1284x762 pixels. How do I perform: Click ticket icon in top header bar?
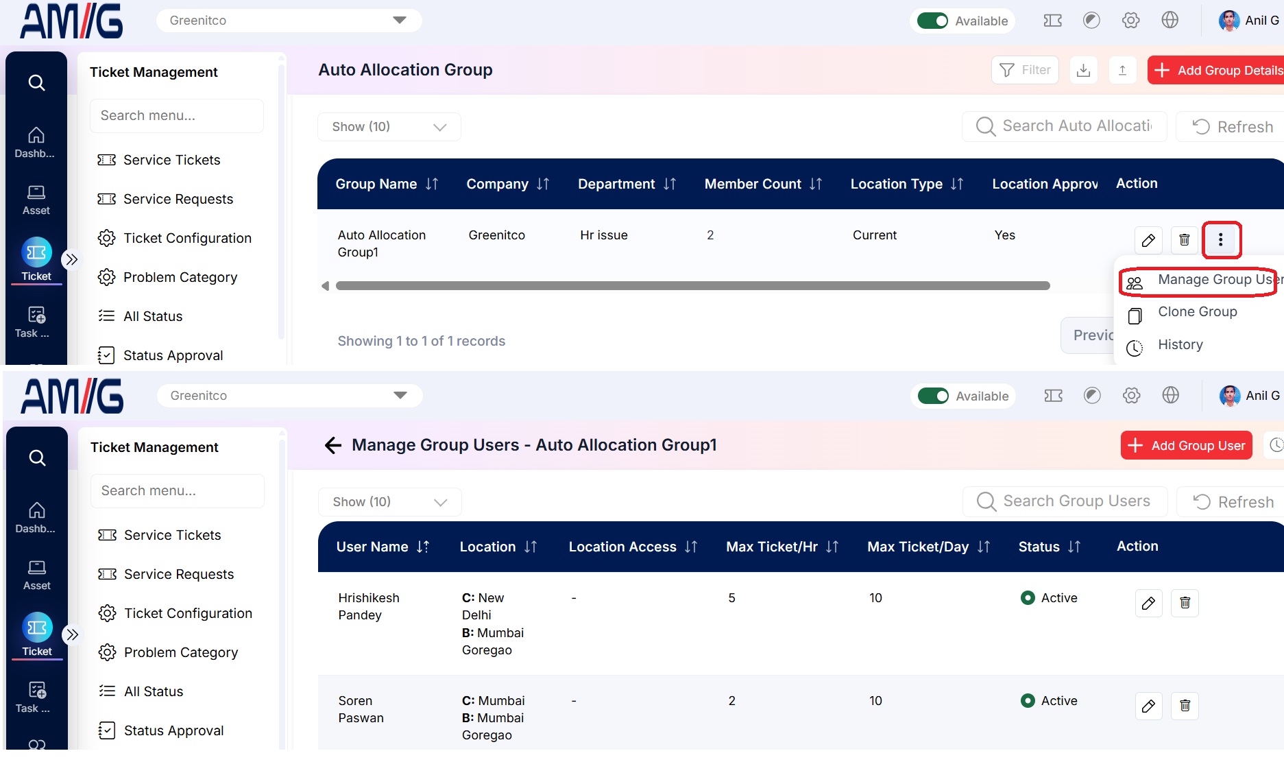click(x=1052, y=21)
